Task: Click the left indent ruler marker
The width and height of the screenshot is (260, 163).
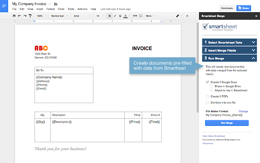Action: coord(34,21)
